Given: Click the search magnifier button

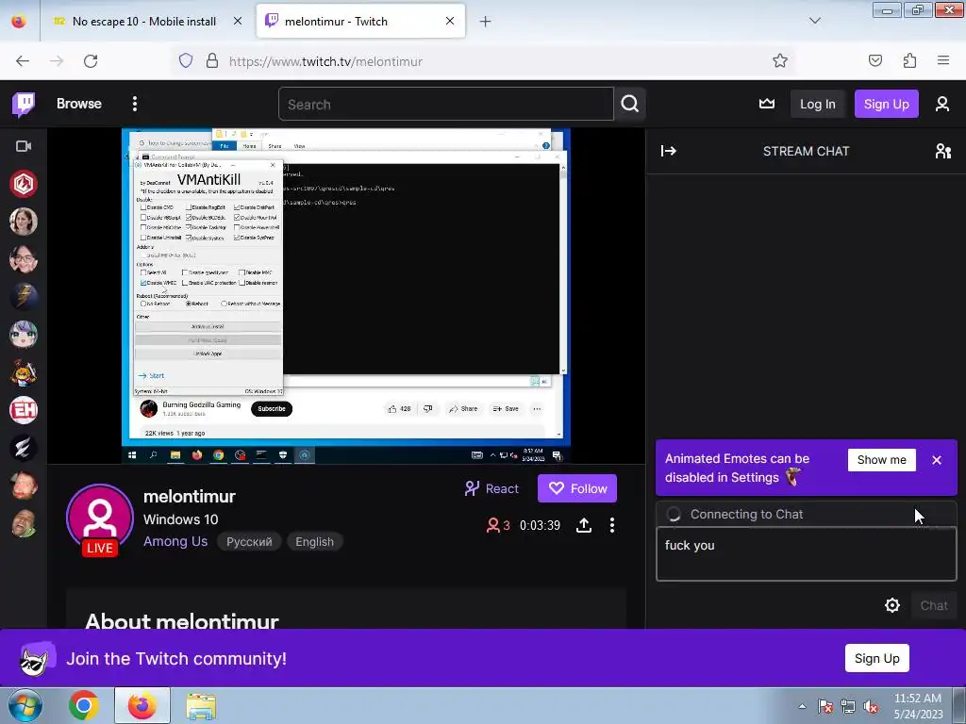Looking at the screenshot, I should tap(629, 104).
